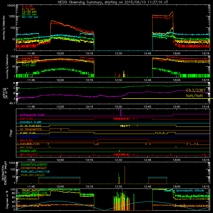Image resolution: width=213 pixels, height=213 pixels.
Task: Click the Absolute geomagnetic latitude label
Action: coord(184,191)
